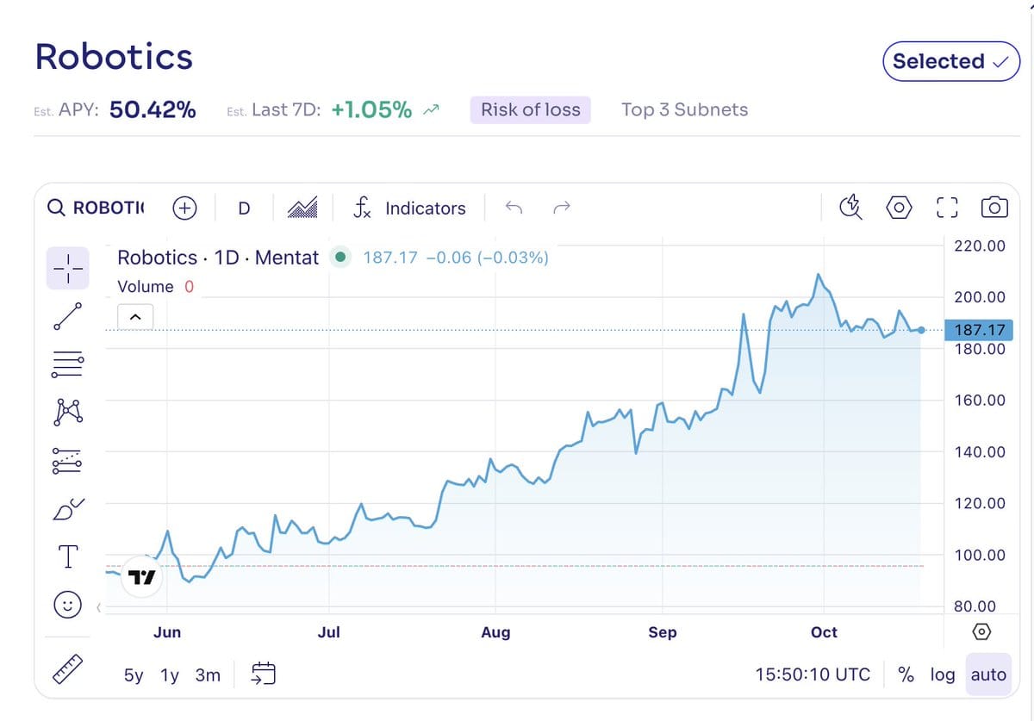
Task: Click the green market status dot in legend
Action: [x=339, y=257]
